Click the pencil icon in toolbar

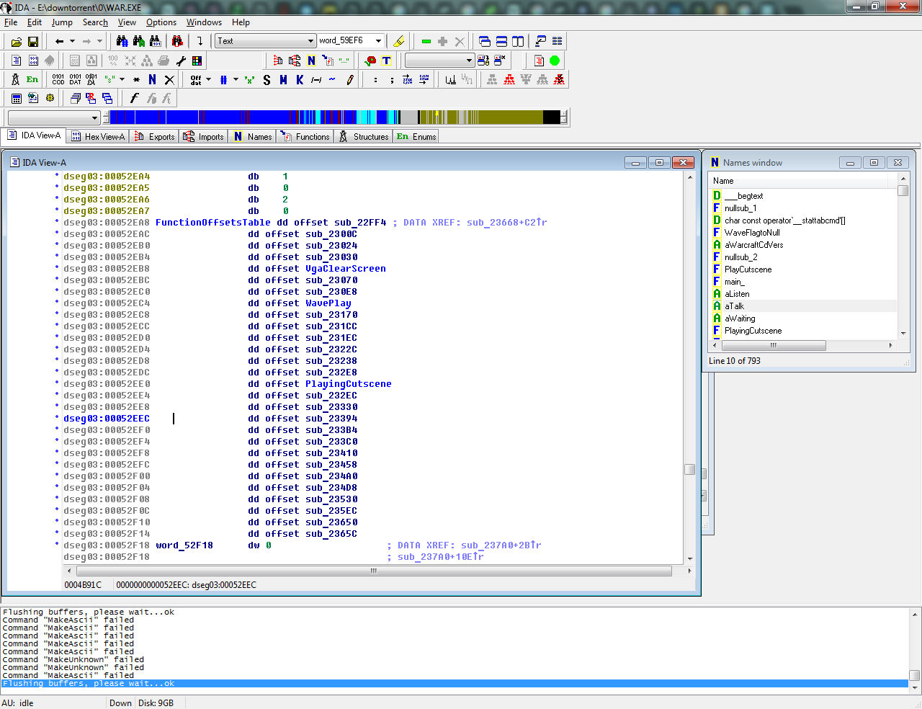click(x=350, y=80)
